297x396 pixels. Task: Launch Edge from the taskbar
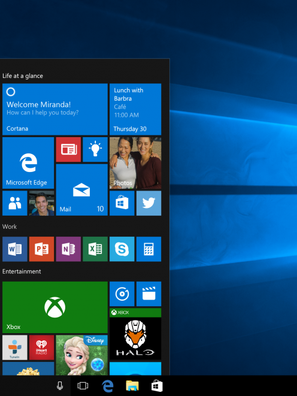[108, 386]
